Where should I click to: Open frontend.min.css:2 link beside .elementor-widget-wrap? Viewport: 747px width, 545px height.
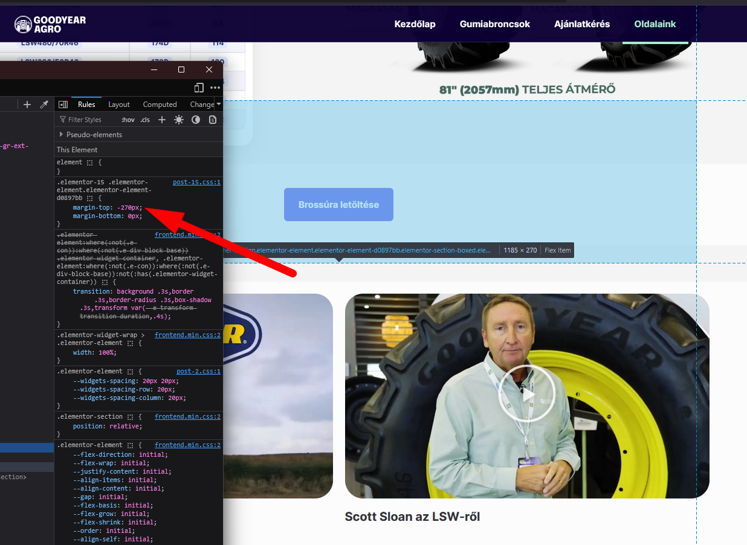[x=187, y=335]
